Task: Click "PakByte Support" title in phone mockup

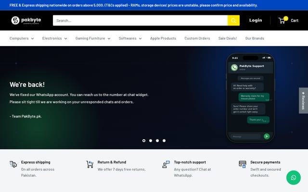Action: [x=252, y=66]
